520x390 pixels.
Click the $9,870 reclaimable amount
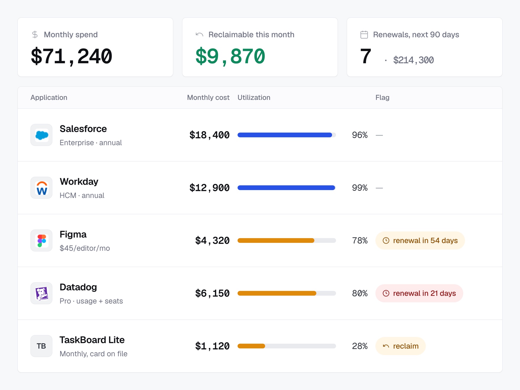[230, 56]
